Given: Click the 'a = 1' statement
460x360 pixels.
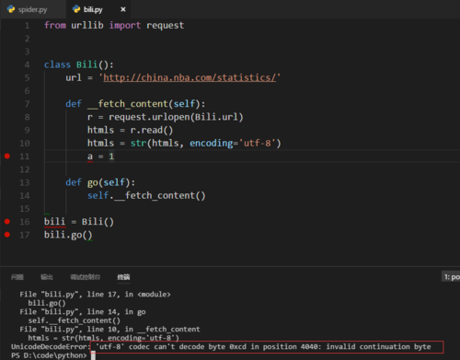Looking at the screenshot, I should [101, 157].
